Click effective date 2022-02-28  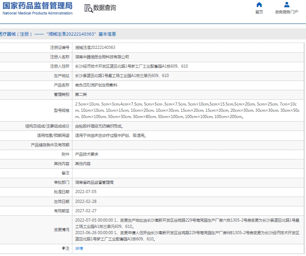coord(86,201)
